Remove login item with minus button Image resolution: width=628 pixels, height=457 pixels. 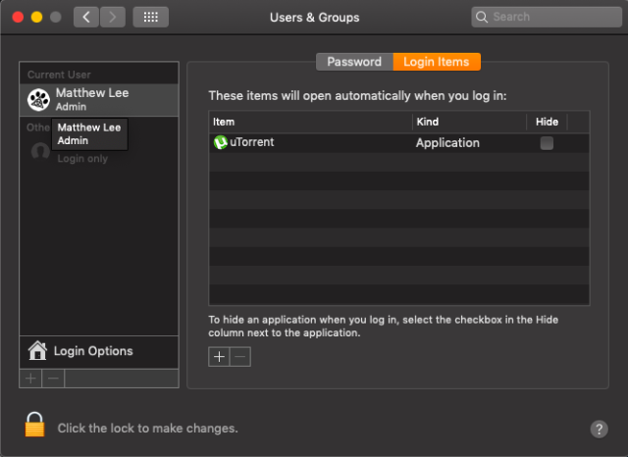pos(240,357)
